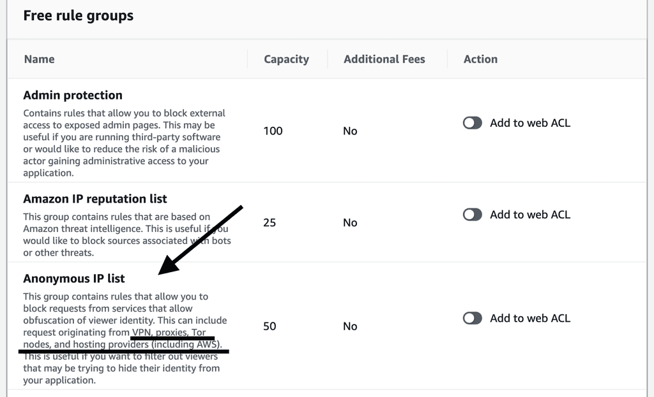Screen dimensions: 654x397
Task: Click the Name column header
Action: point(39,59)
